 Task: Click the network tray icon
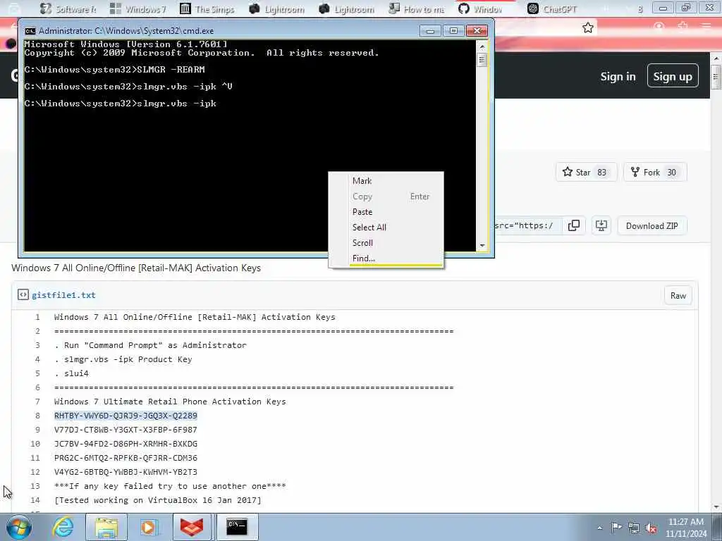coord(634,528)
